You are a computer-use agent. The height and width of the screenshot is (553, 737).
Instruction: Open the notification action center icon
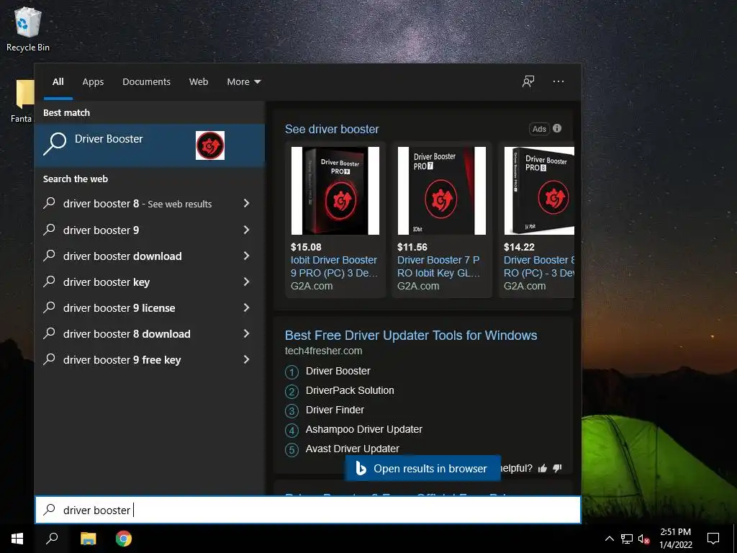coord(713,539)
